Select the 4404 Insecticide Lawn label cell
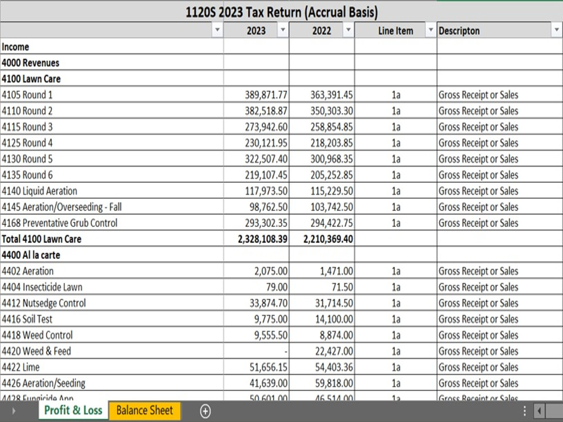 (x=111, y=287)
